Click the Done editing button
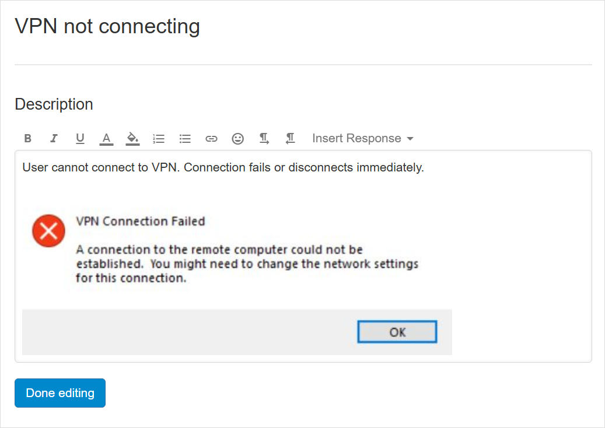 (60, 393)
